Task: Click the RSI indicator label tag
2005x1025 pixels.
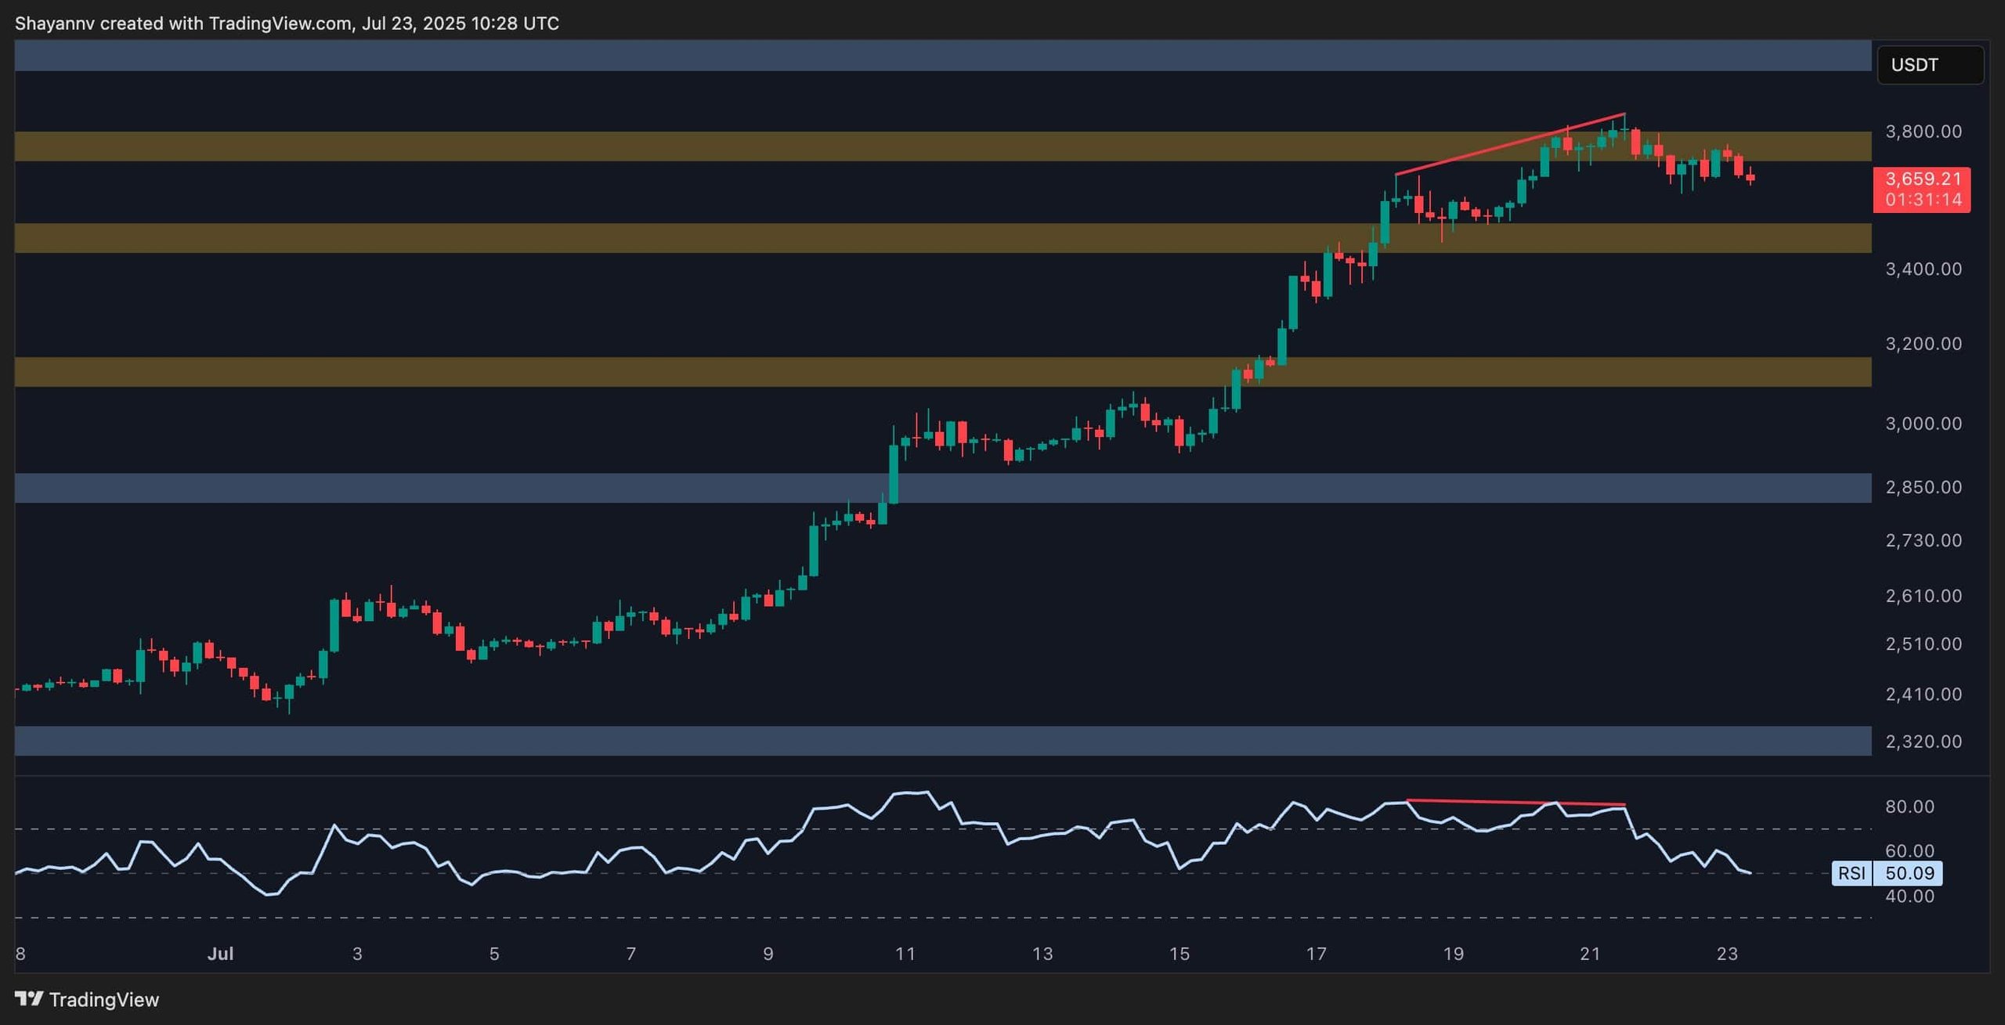Action: click(x=1851, y=873)
